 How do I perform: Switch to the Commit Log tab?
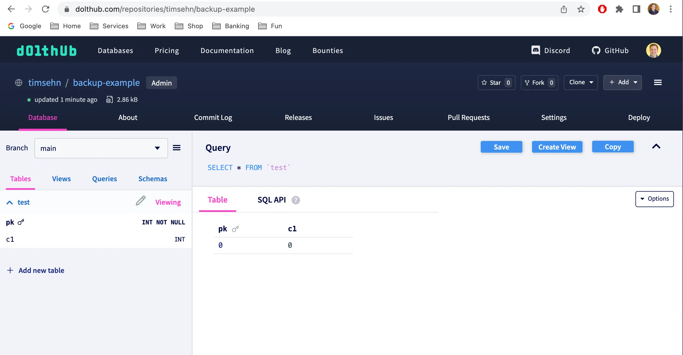tap(213, 118)
